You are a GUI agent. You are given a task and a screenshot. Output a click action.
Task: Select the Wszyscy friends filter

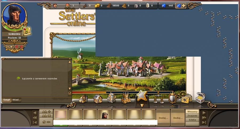192,111
